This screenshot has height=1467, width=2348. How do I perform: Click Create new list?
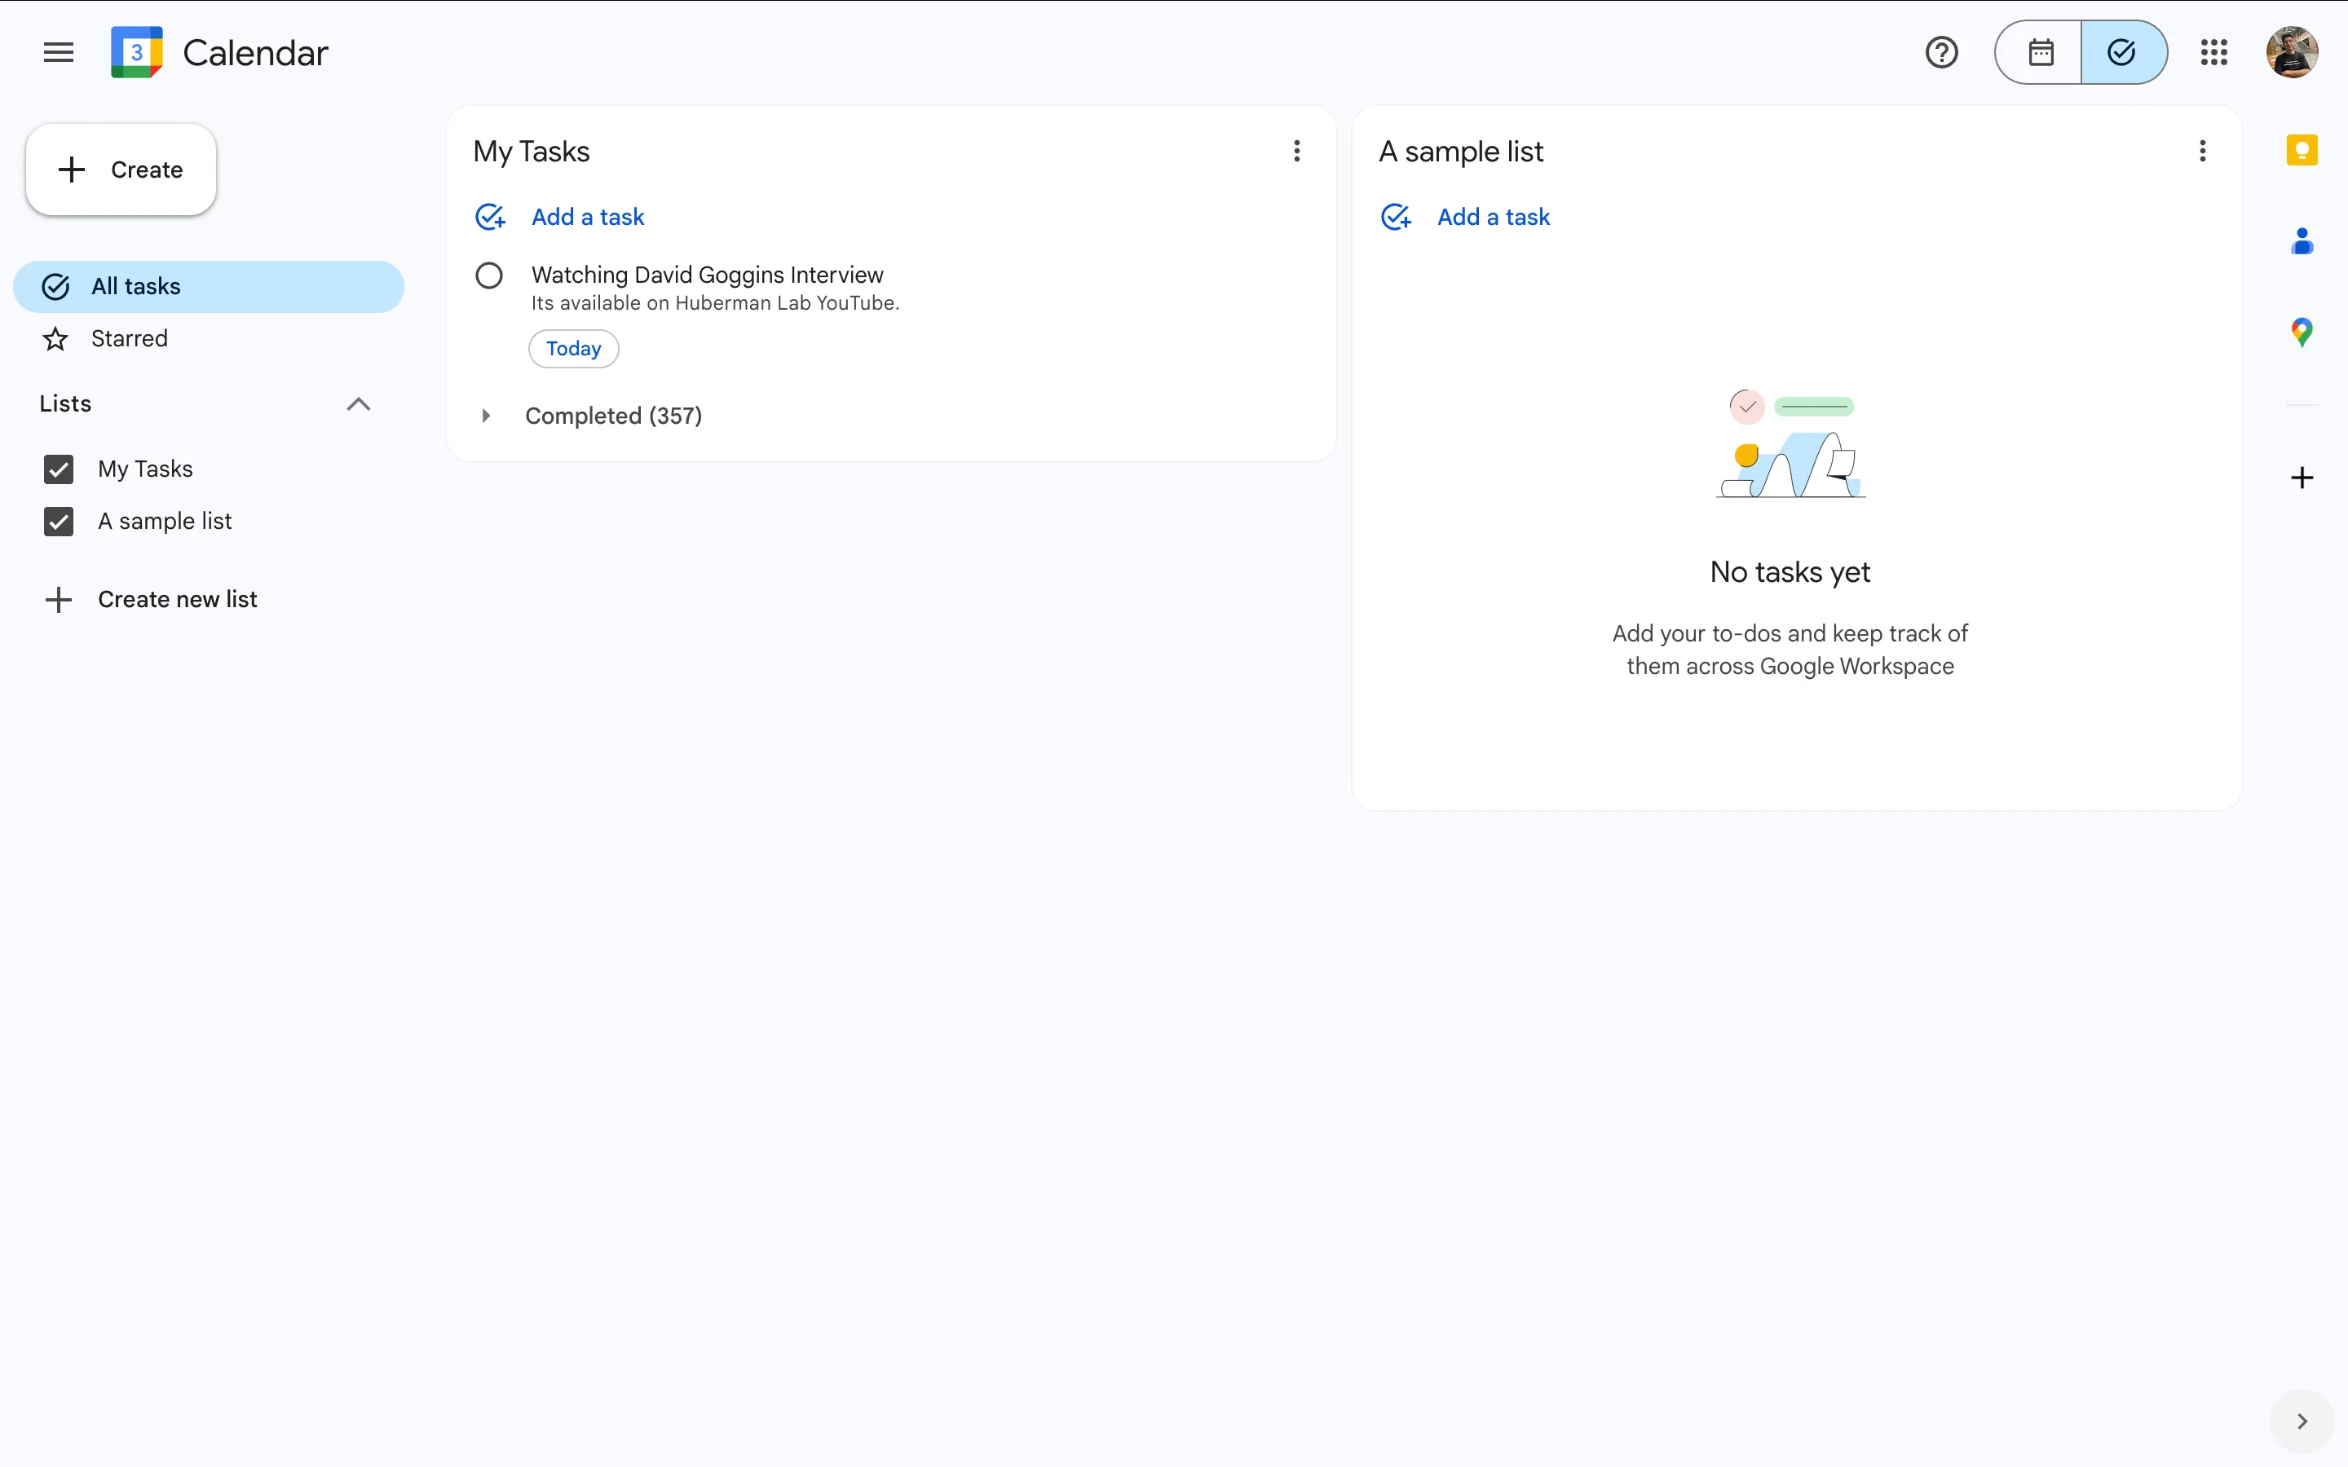pos(152,600)
